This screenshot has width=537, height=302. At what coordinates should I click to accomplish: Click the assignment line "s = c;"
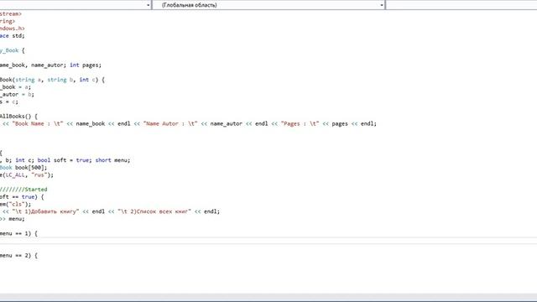click(x=9, y=102)
